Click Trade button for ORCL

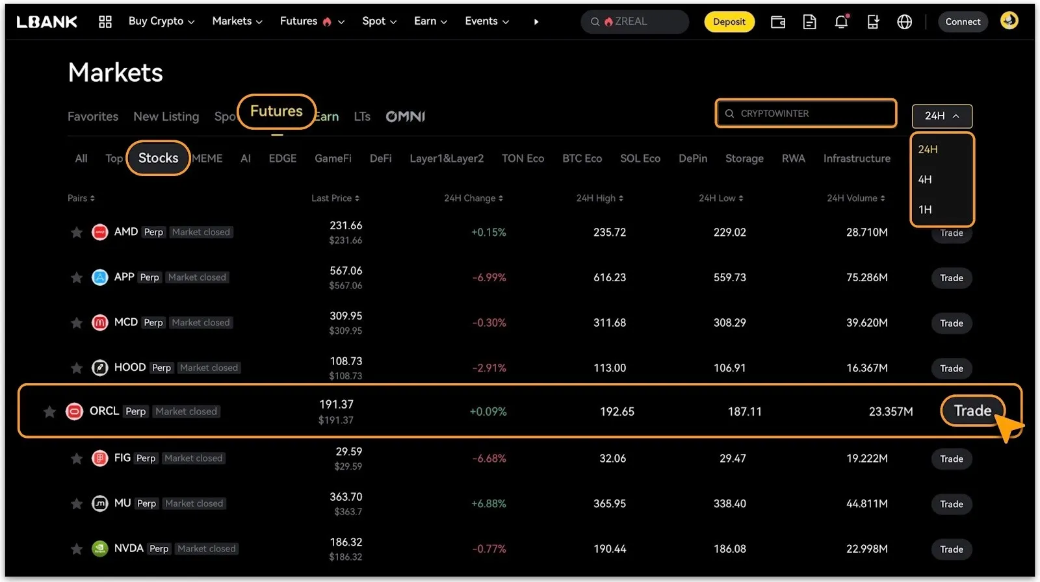(x=972, y=411)
